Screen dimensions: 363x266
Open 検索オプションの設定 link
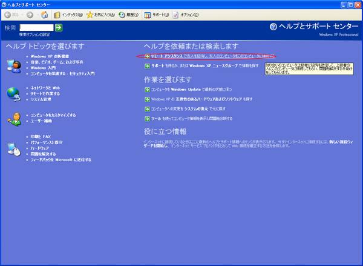(34, 35)
